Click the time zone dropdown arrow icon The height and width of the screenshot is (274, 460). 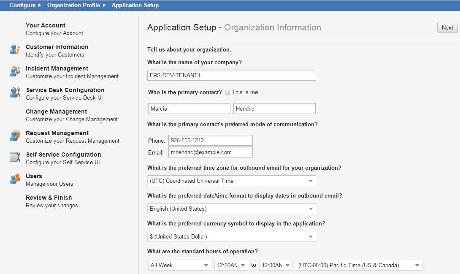point(311,181)
